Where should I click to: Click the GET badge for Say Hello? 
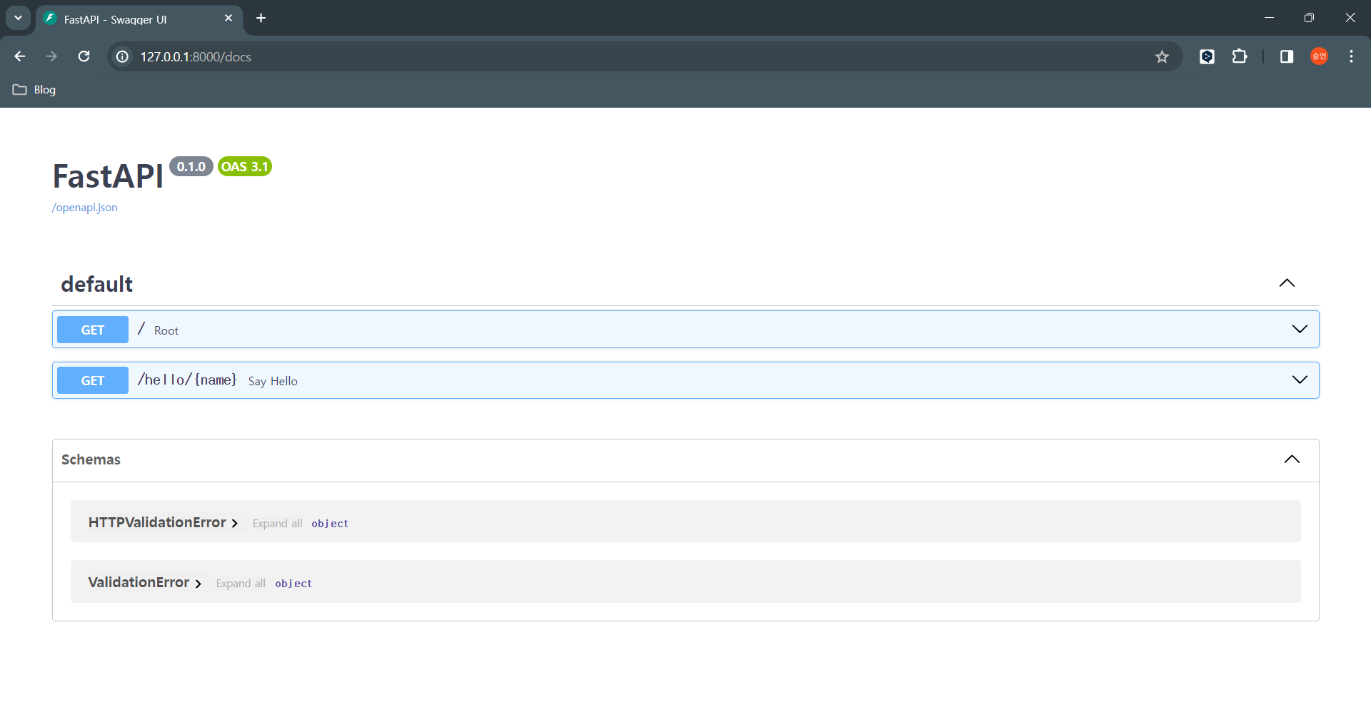click(93, 380)
